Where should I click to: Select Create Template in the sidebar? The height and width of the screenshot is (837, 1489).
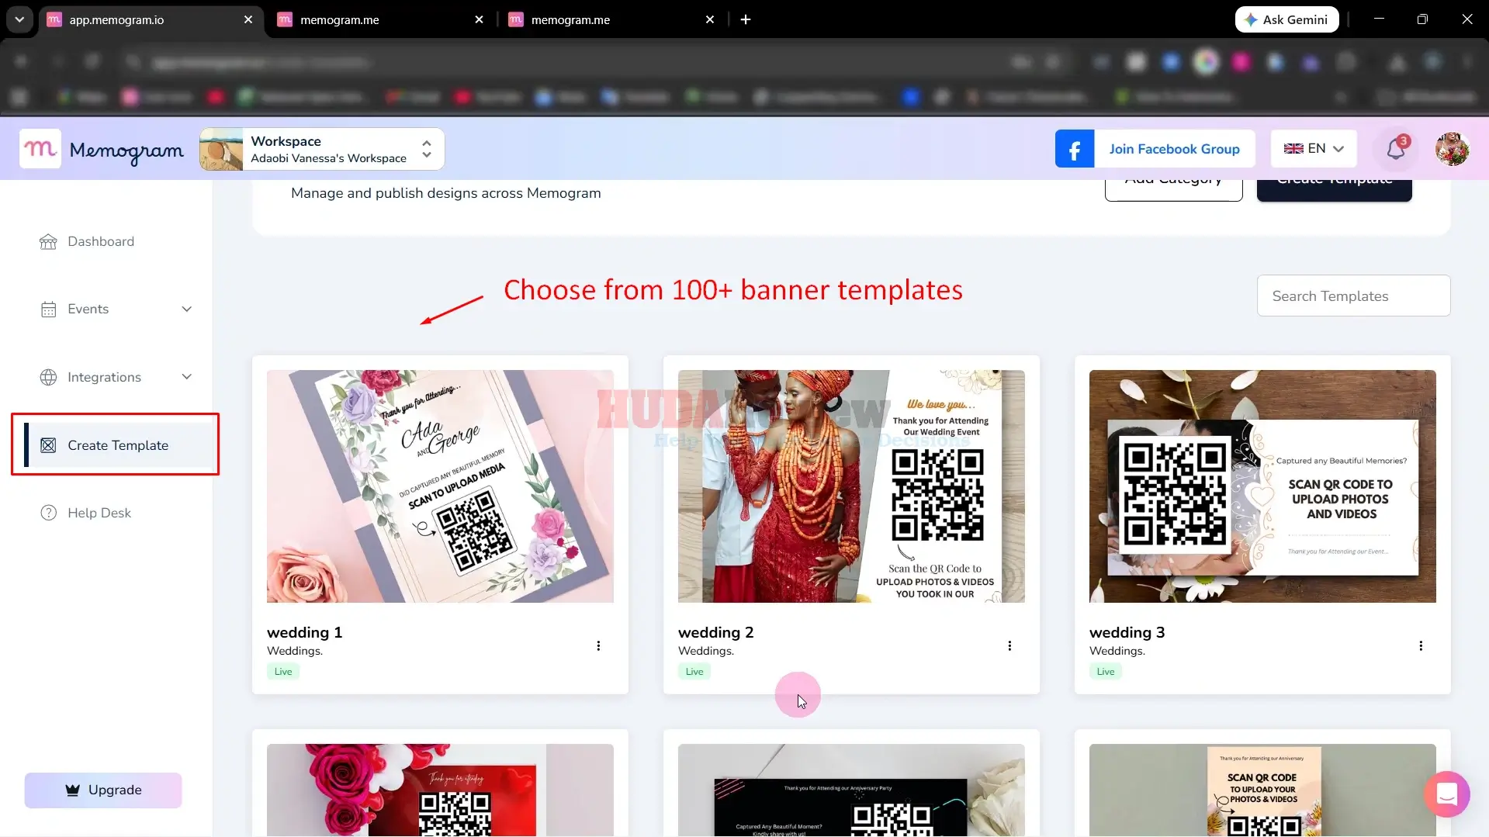118,445
